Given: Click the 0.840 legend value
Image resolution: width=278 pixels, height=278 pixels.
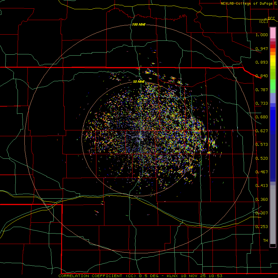Looking at the screenshot, I should click(x=262, y=76).
